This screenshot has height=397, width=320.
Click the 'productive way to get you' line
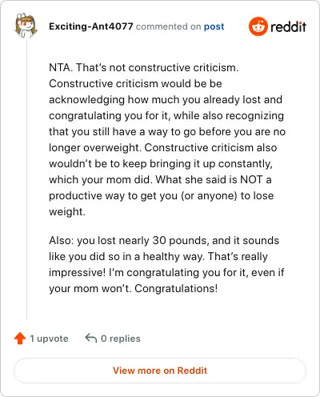tap(162, 196)
